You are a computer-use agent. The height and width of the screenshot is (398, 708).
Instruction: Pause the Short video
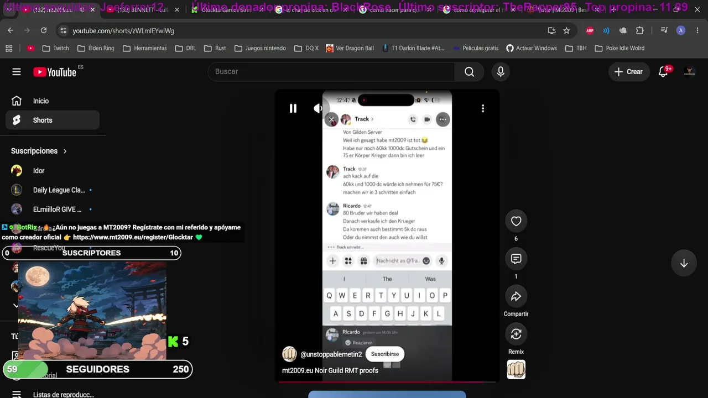pyautogui.click(x=293, y=108)
